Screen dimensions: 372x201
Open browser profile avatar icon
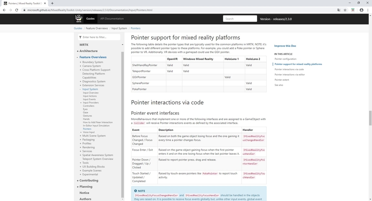coord(361,10)
